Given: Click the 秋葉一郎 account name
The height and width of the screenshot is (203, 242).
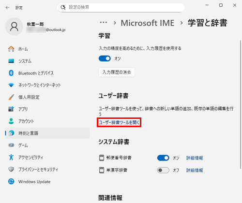Looking at the screenshot, I should (35, 24).
